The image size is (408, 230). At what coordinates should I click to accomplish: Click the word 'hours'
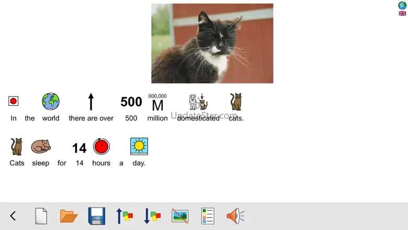[101, 163]
